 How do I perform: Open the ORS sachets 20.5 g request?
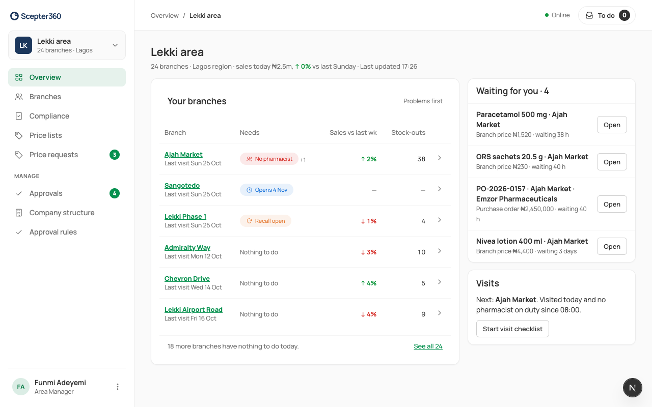point(612,162)
